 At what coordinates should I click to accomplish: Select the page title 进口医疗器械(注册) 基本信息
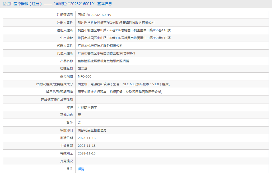click(59, 4)
